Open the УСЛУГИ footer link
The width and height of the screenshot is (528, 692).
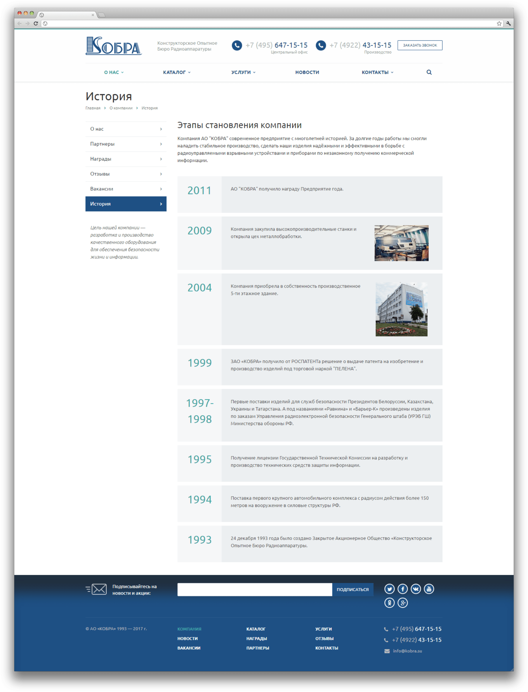click(x=324, y=629)
